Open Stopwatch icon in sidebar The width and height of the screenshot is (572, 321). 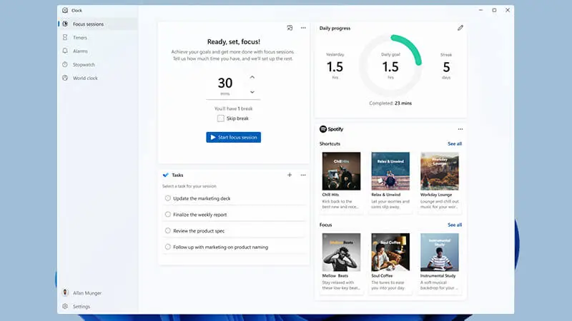point(65,64)
